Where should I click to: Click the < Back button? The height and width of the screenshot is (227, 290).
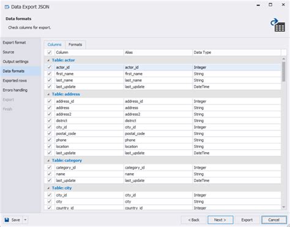[193, 220]
